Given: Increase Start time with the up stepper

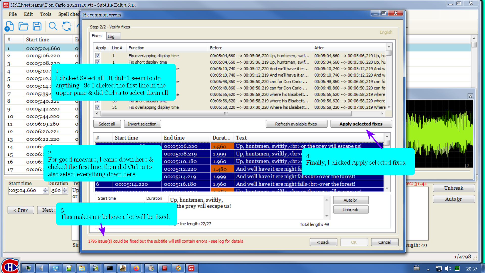Looking at the screenshot, I should point(45,189).
